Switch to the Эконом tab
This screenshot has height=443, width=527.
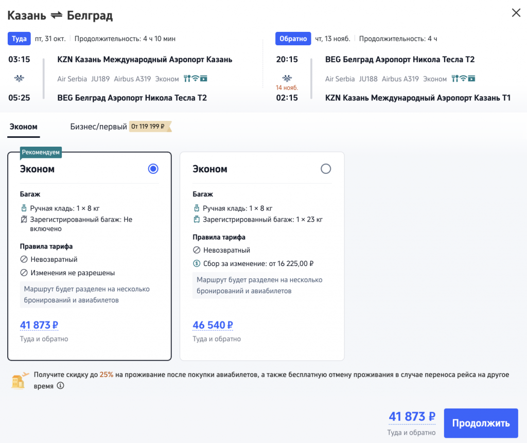(x=23, y=127)
